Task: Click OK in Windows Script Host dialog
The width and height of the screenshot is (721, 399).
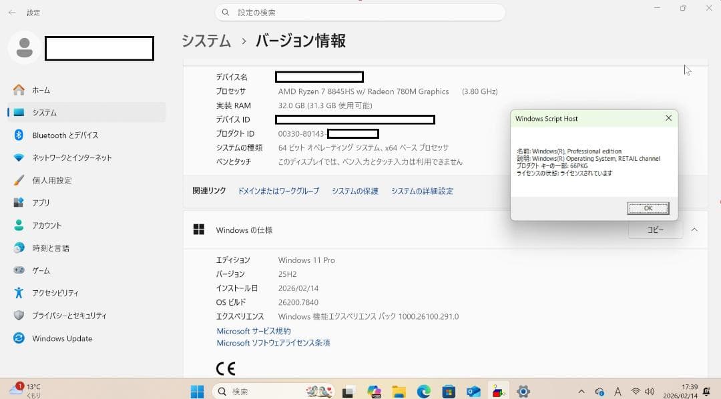Action: pyautogui.click(x=648, y=208)
